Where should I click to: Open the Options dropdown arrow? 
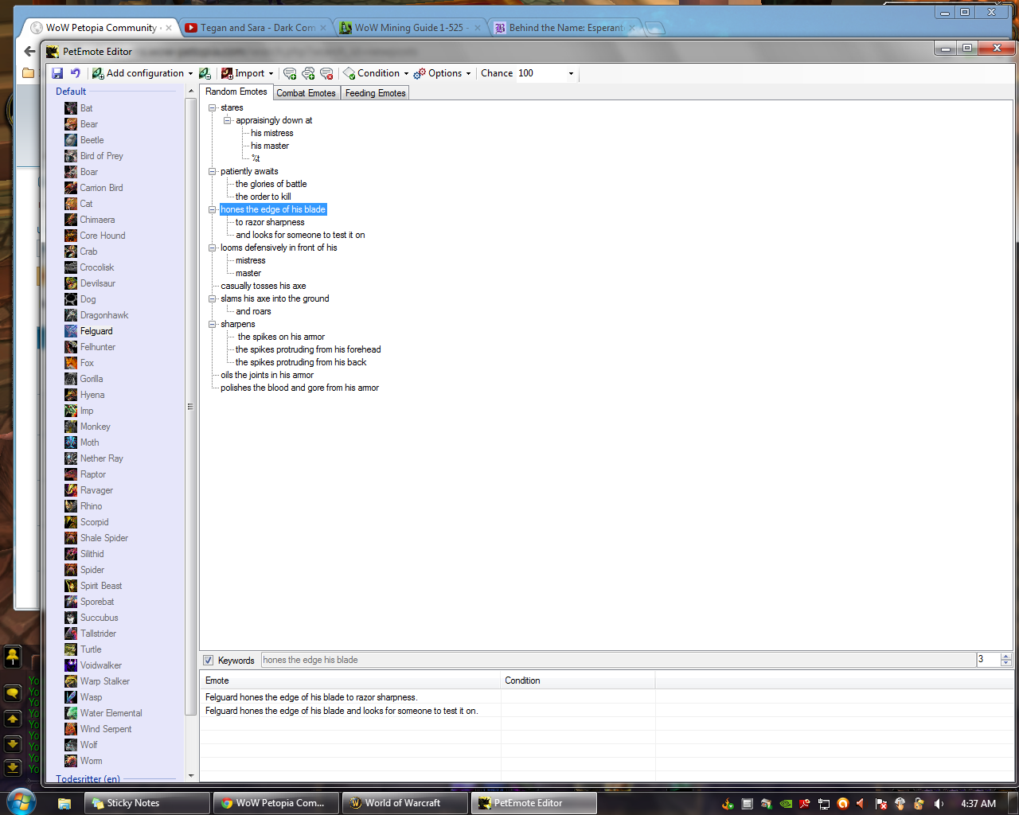(468, 73)
